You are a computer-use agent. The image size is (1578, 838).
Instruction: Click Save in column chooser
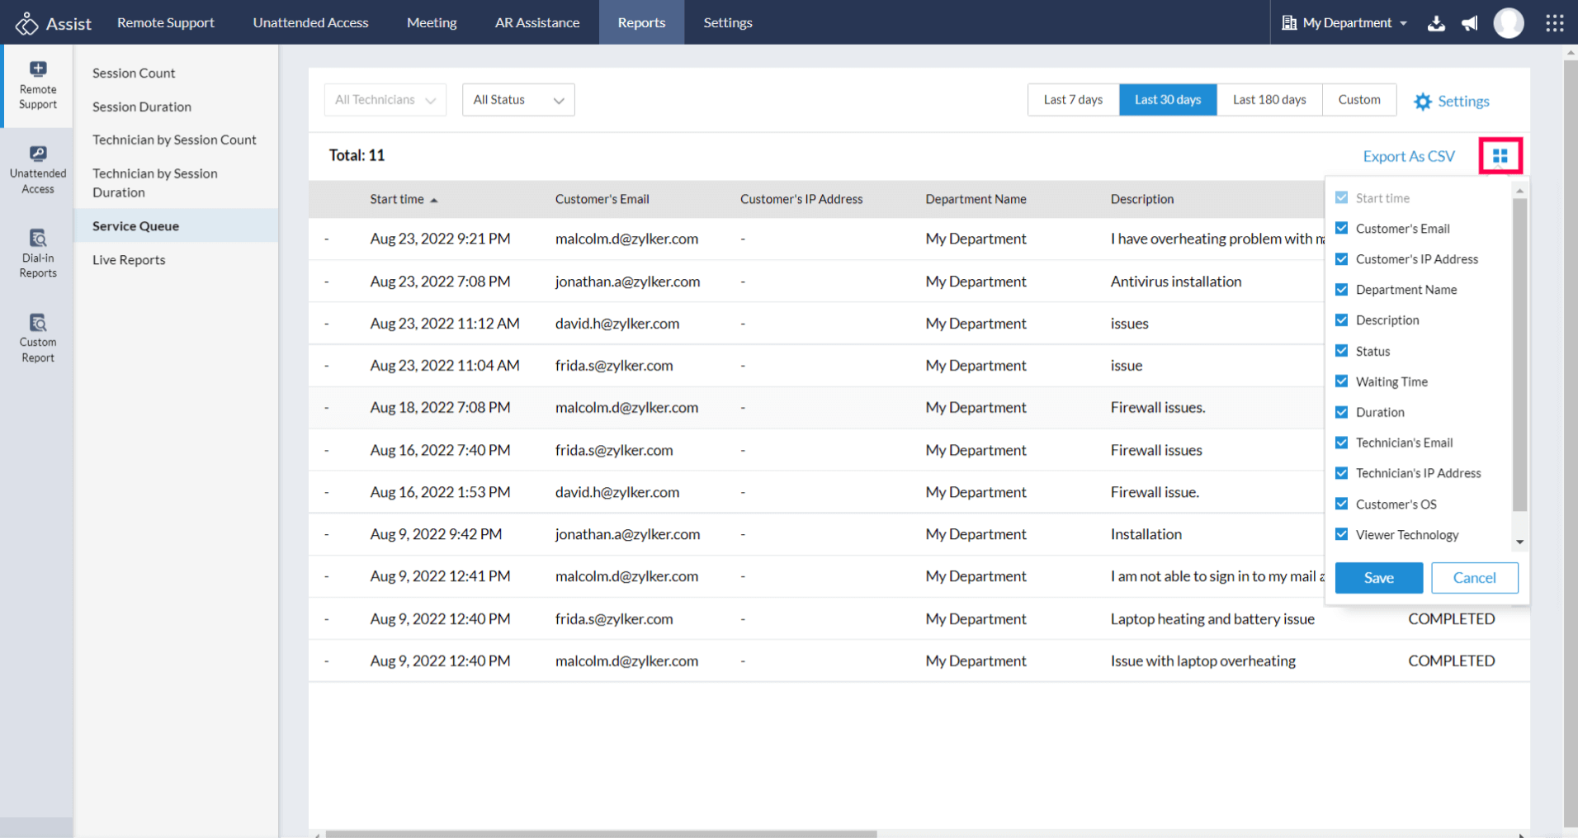[1378, 578]
